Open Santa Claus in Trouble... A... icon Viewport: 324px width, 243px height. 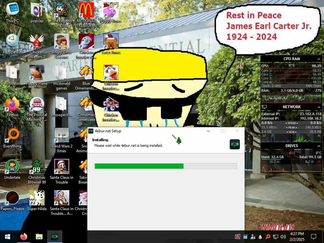(62, 203)
